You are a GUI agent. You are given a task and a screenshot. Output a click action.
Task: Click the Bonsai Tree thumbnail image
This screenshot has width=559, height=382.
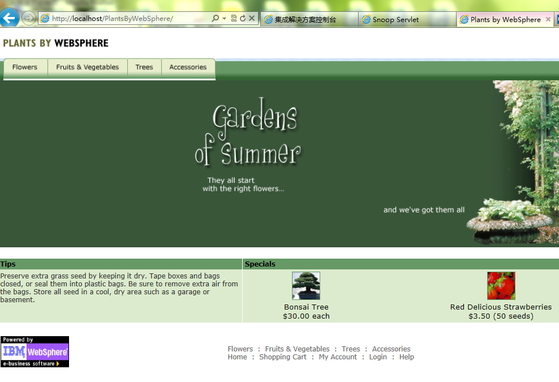306,286
